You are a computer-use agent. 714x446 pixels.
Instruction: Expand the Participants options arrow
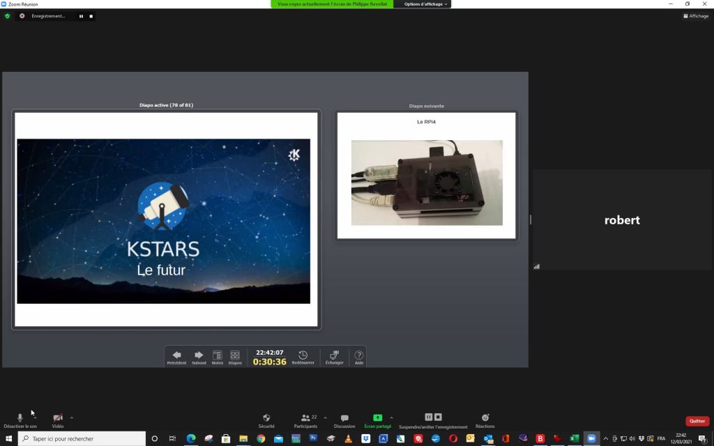(325, 417)
